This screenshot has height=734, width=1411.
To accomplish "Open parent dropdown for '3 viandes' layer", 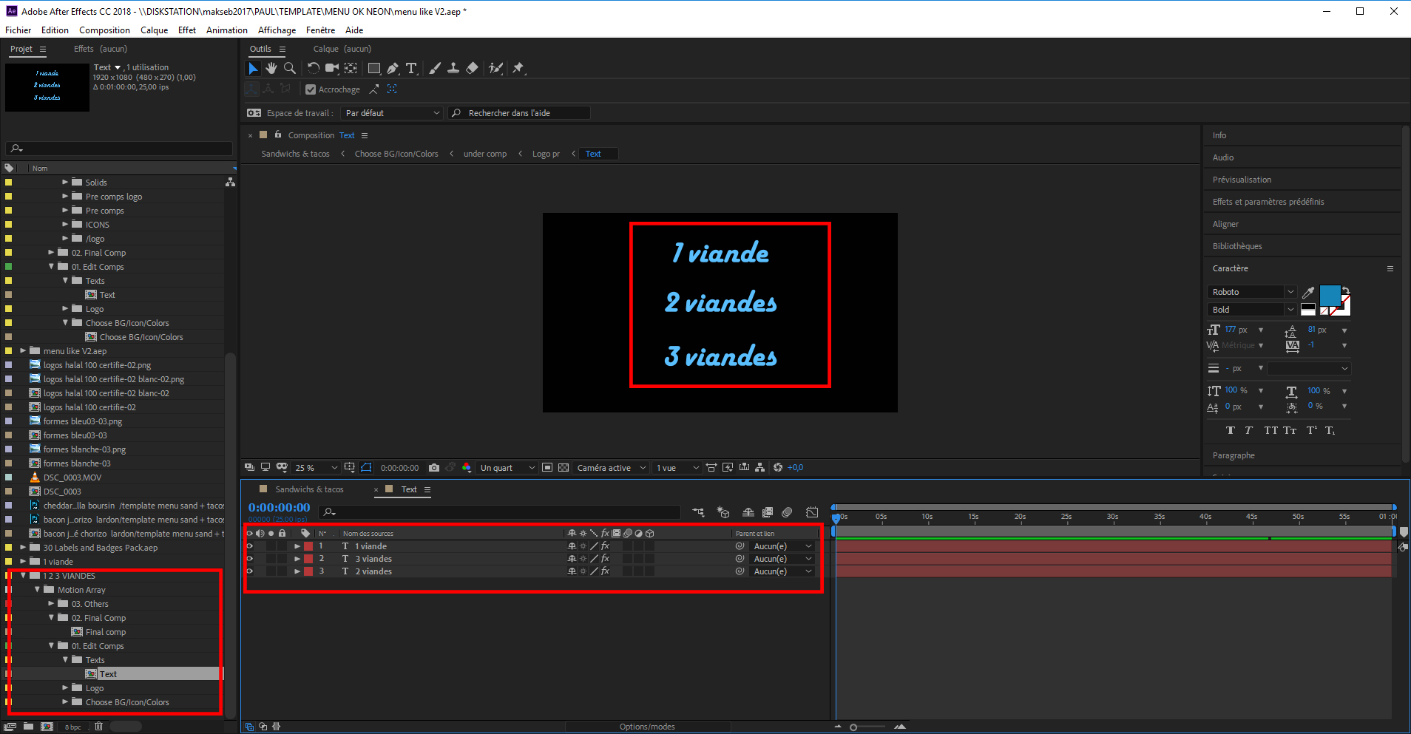I will click(782, 559).
